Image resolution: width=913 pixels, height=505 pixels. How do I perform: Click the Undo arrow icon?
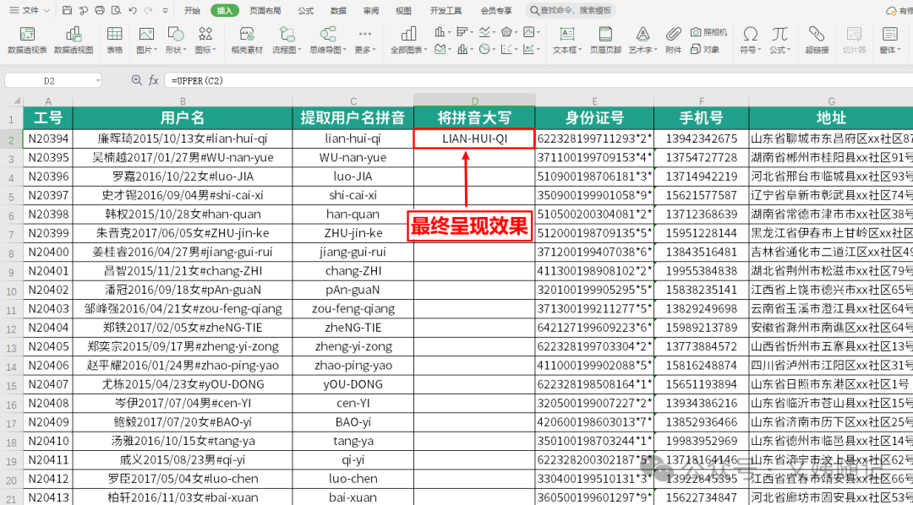[x=132, y=10]
